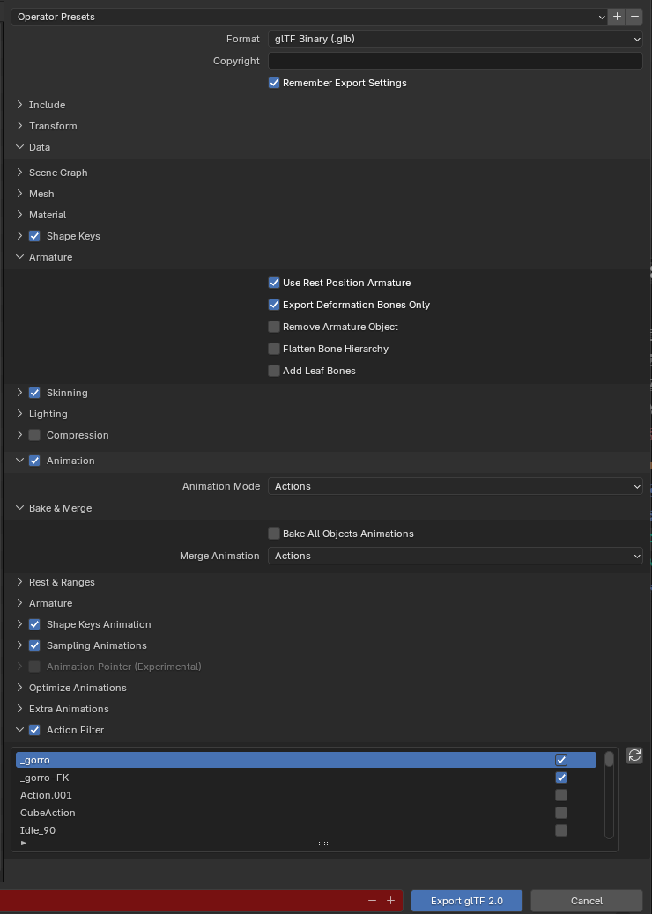This screenshot has width=652, height=914.
Task: Remove operator preset with minus icon
Action: tap(634, 17)
